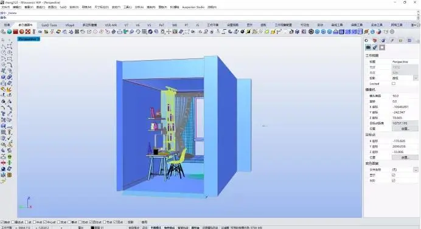Click the camera position set button
Screen dimensions: 421x229
point(405,129)
